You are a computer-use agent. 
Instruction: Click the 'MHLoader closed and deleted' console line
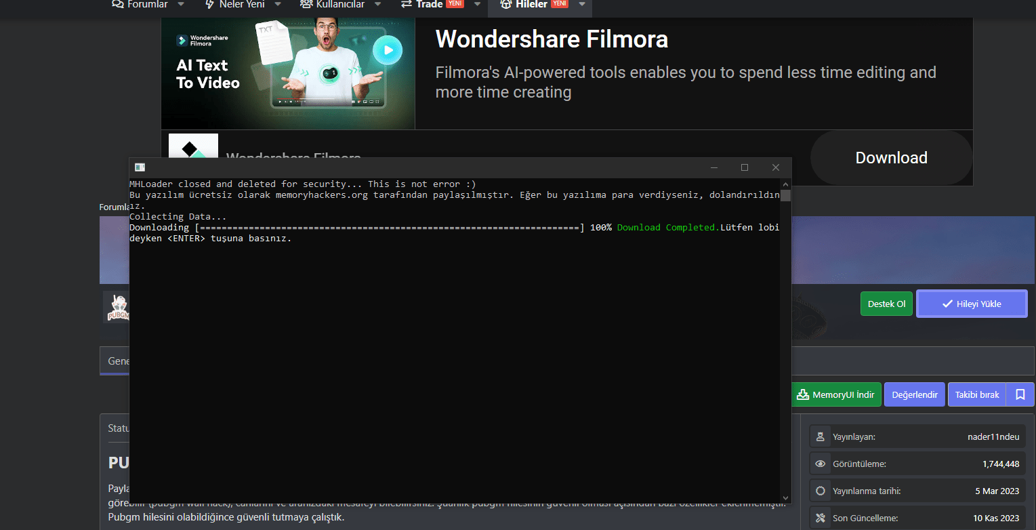(x=303, y=184)
